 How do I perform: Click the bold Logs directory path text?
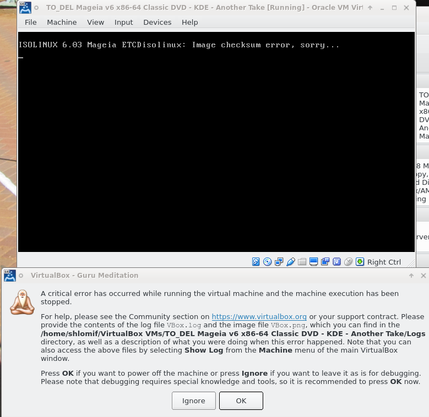[x=233, y=333]
